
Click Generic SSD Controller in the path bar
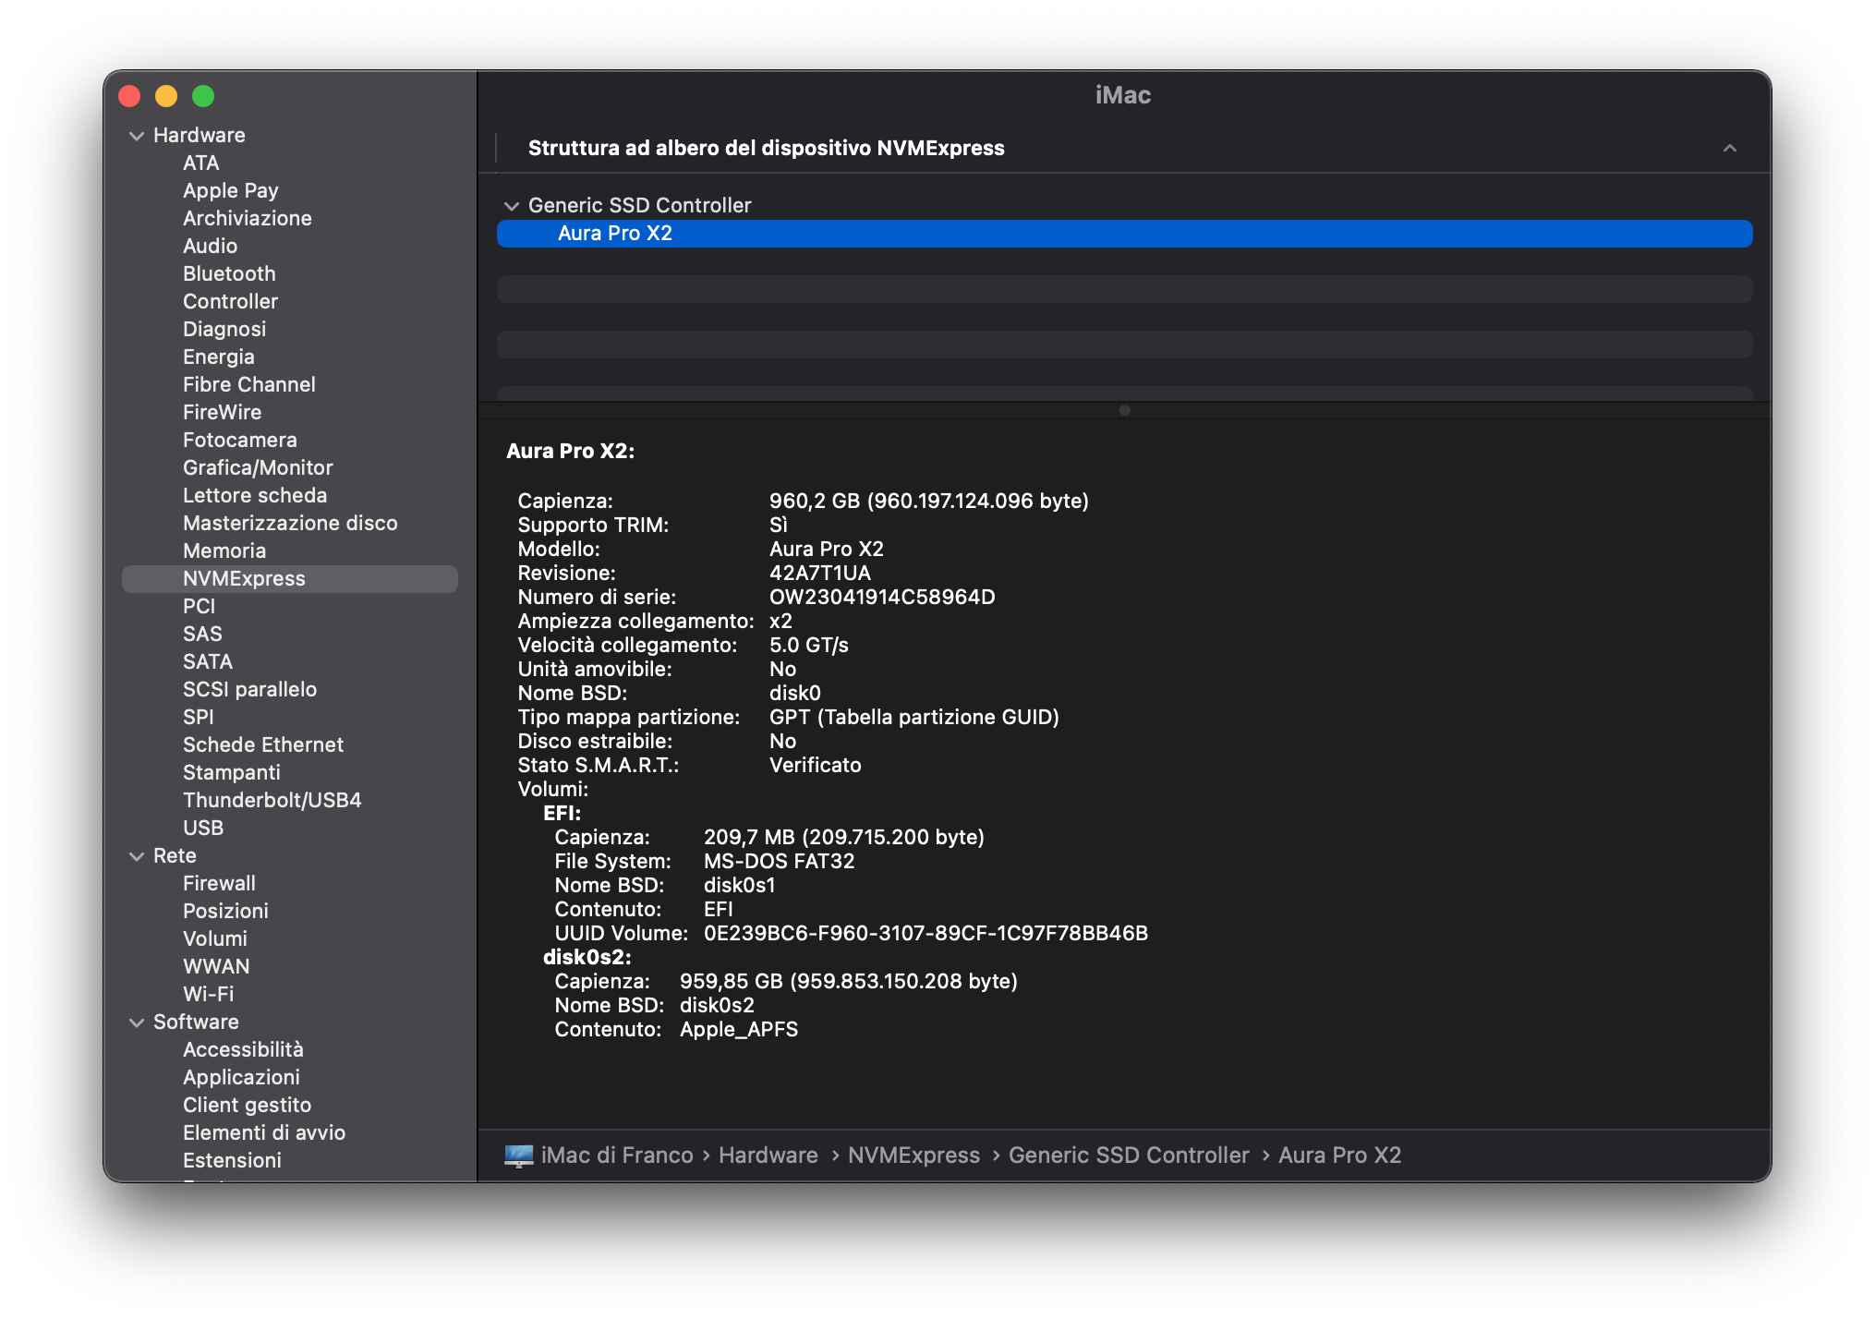[x=1129, y=1156]
